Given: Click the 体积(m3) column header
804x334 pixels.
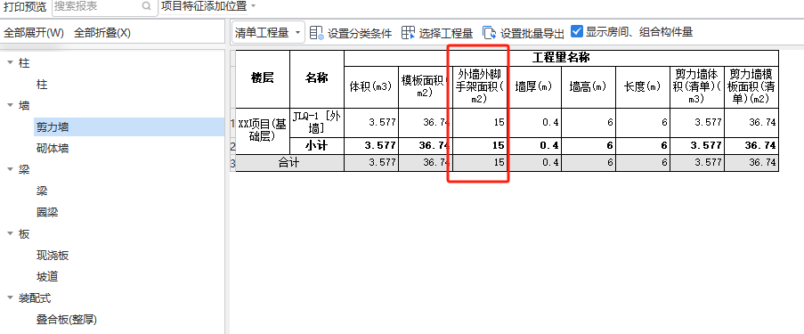Looking at the screenshot, I should (x=371, y=86).
